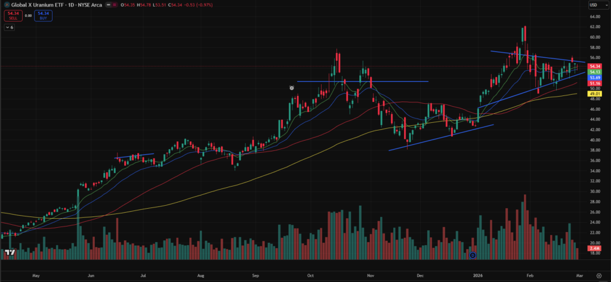611x282 pixels.
Task: Collapse the indicator legend showing 6
Action: [x=10, y=28]
